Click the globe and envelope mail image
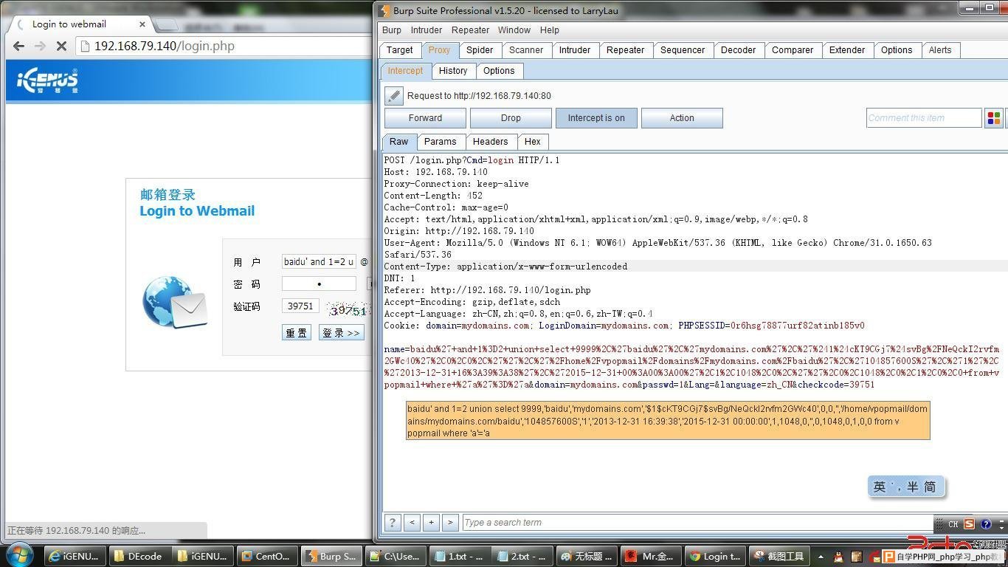This screenshot has width=1008, height=567. tap(174, 301)
